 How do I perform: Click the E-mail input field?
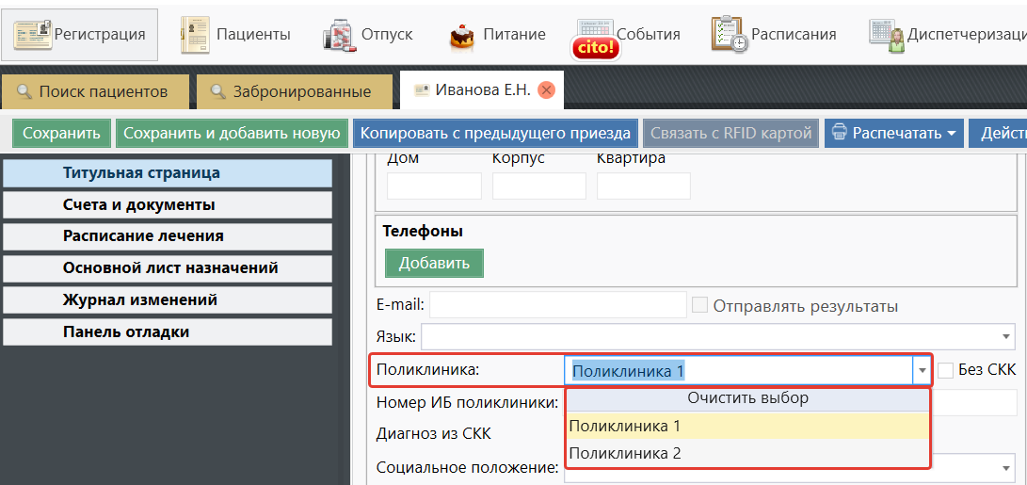click(558, 305)
